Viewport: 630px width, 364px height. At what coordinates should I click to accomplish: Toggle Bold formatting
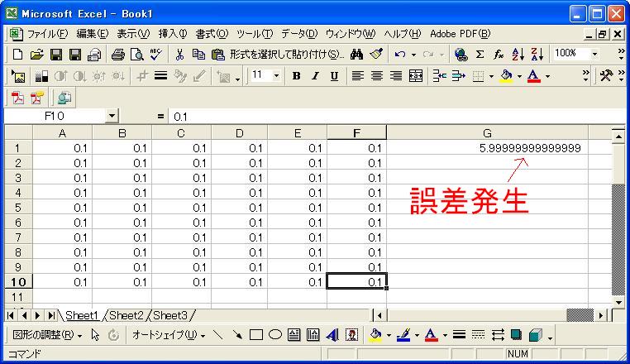click(297, 75)
